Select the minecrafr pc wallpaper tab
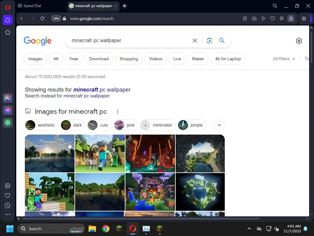The image size is (314, 236). pos(93,6)
